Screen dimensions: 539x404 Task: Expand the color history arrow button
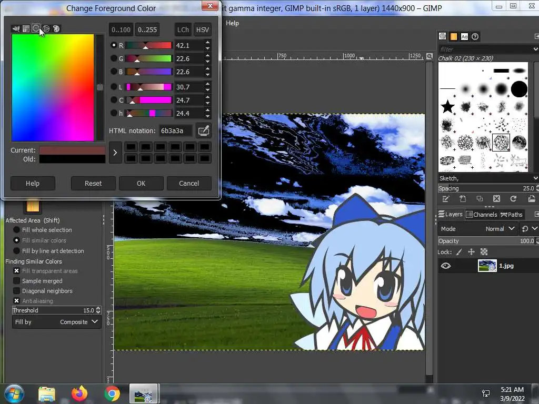click(115, 153)
